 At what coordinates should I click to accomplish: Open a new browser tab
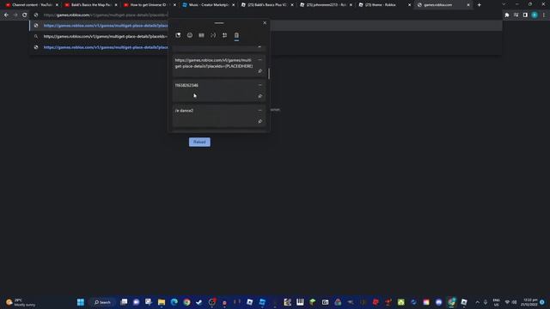480,5
